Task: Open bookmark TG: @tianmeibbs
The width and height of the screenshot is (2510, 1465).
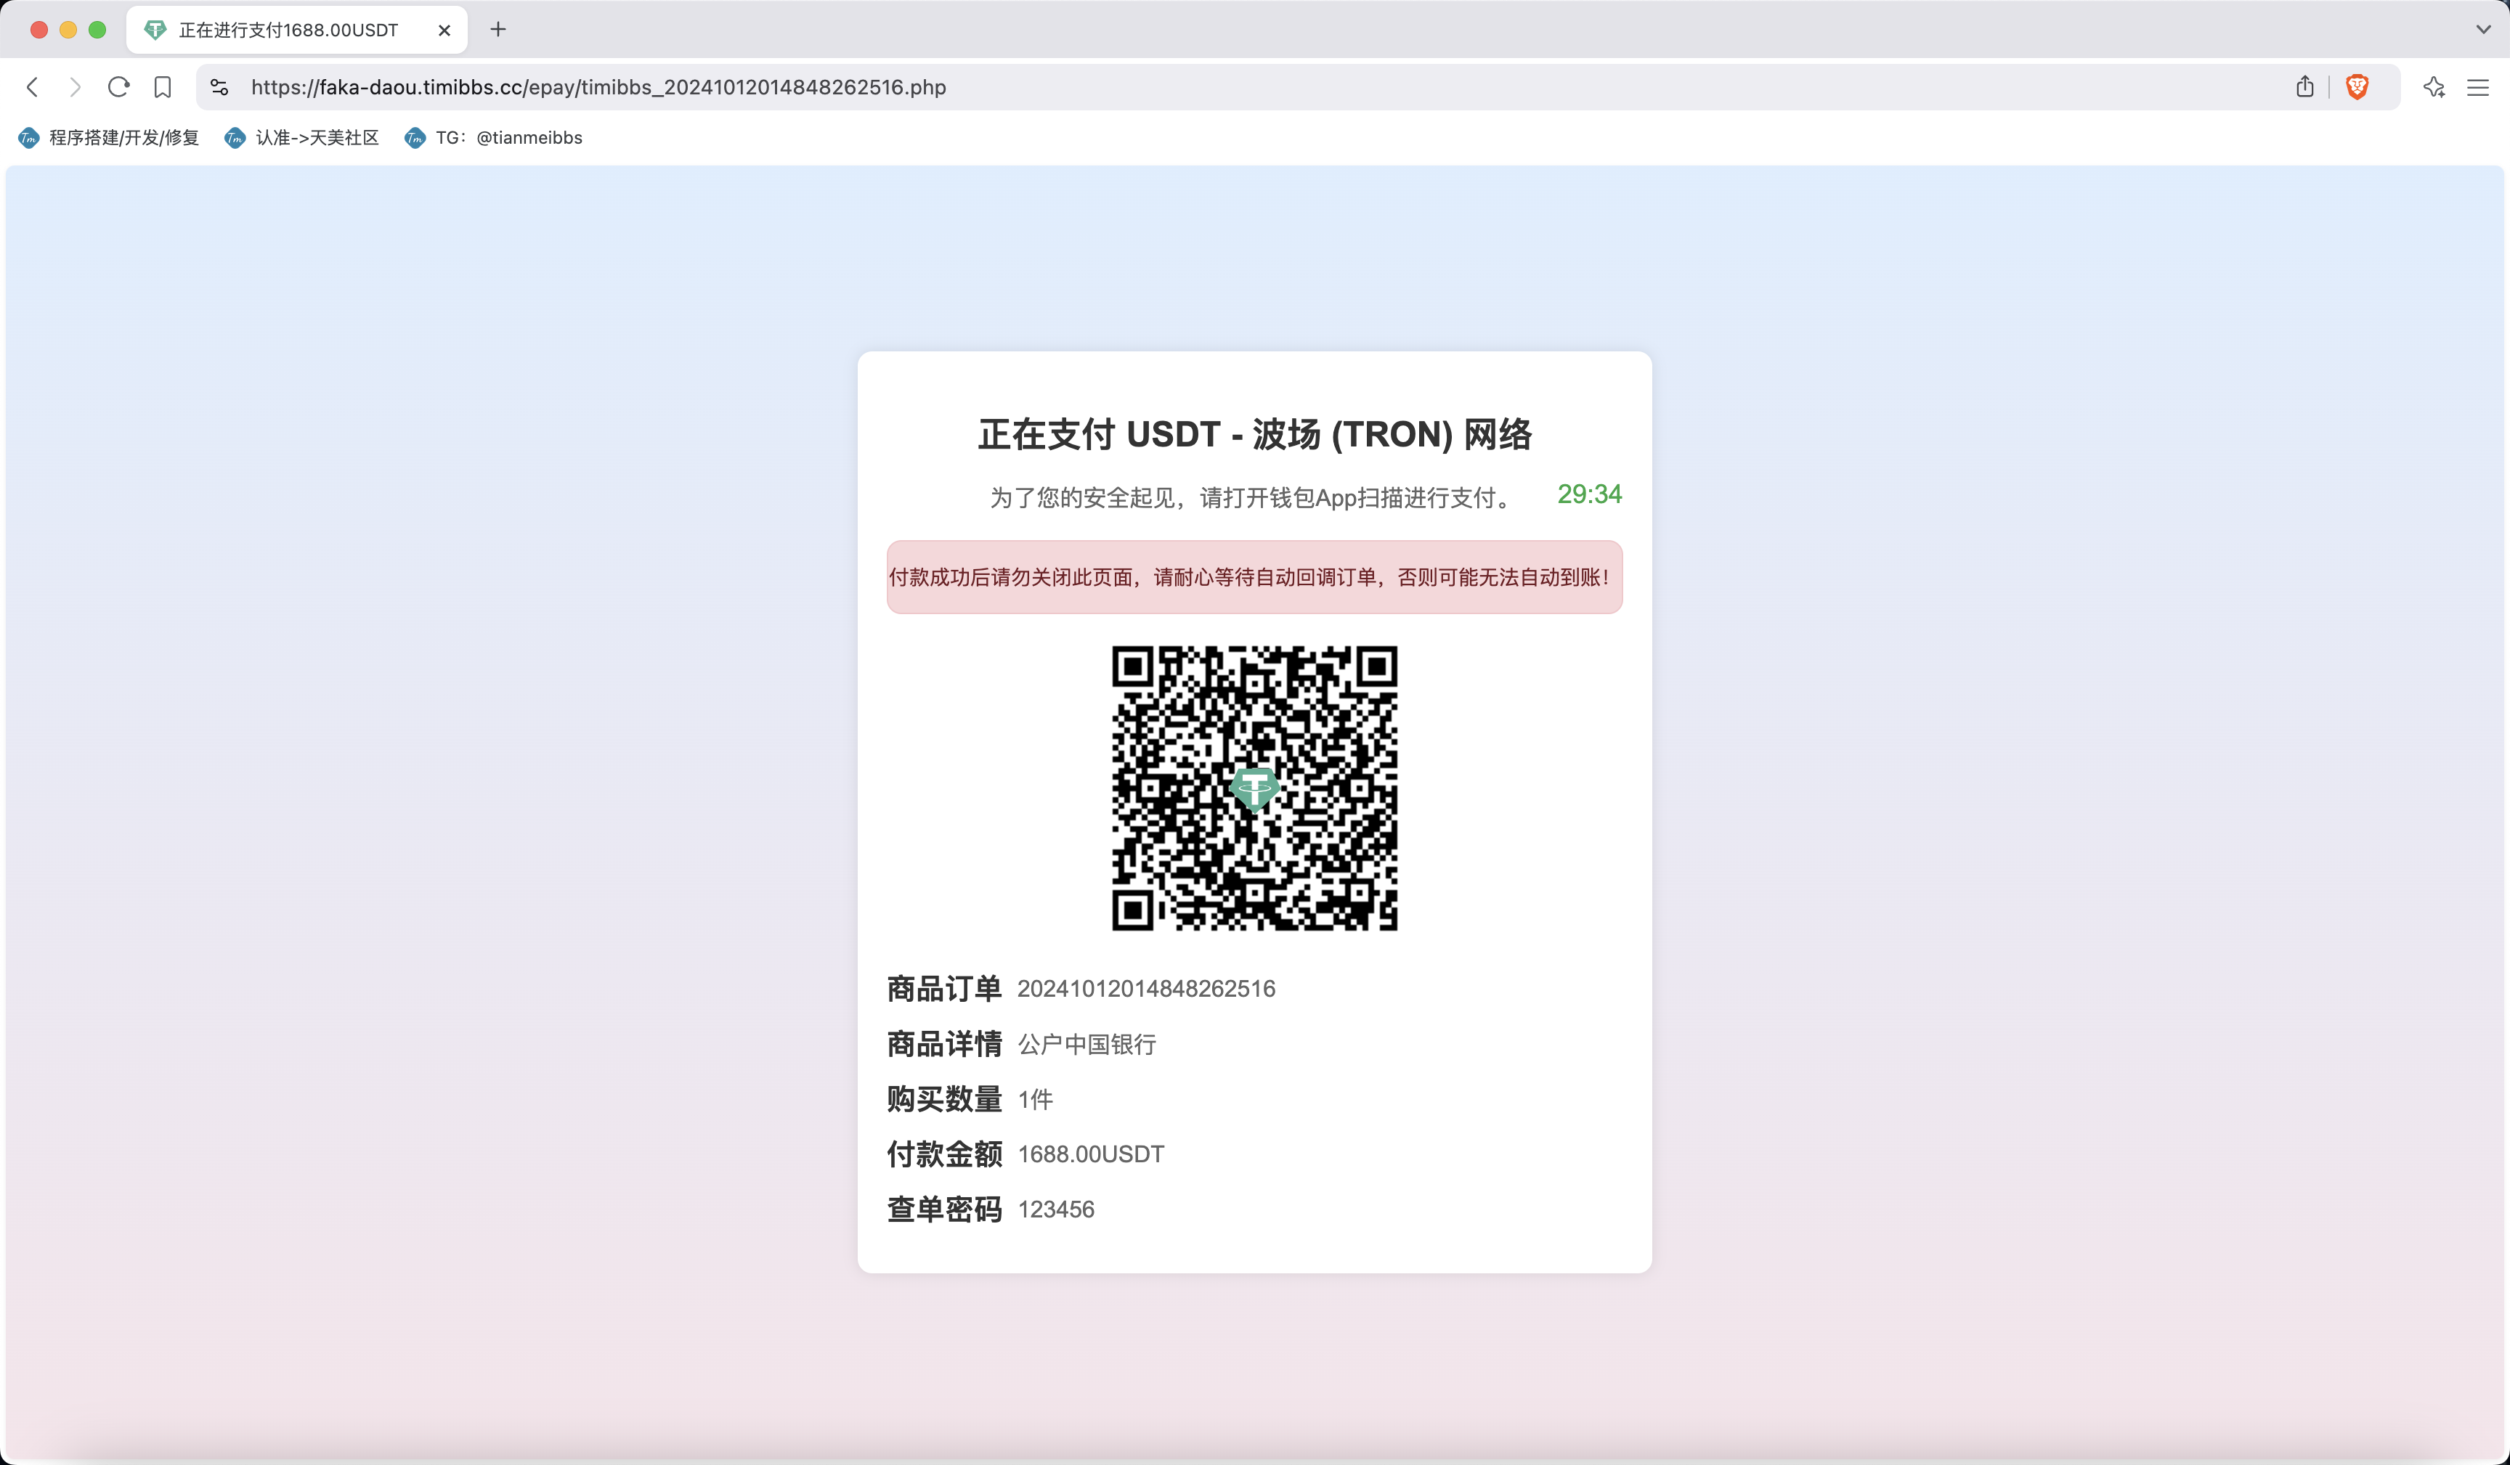Action: pyautogui.click(x=493, y=137)
